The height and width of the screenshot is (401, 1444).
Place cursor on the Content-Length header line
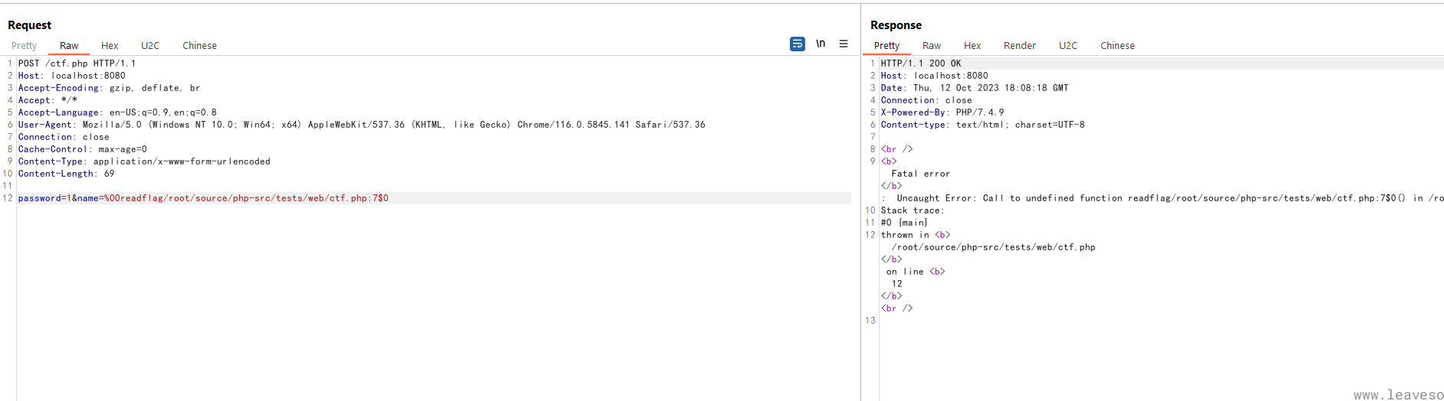(x=66, y=174)
